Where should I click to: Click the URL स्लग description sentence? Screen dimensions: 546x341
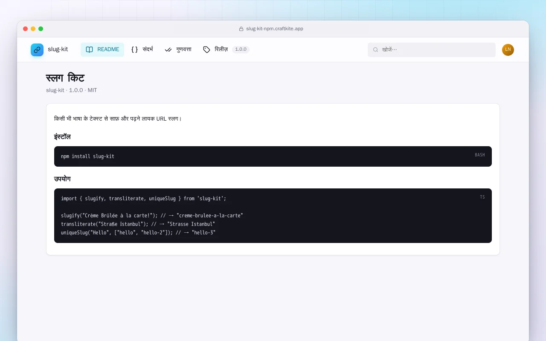click(x=118, y=118)
